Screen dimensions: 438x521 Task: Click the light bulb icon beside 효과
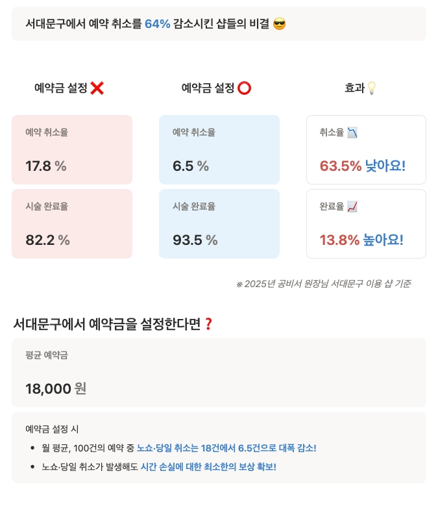coord(371,88)
